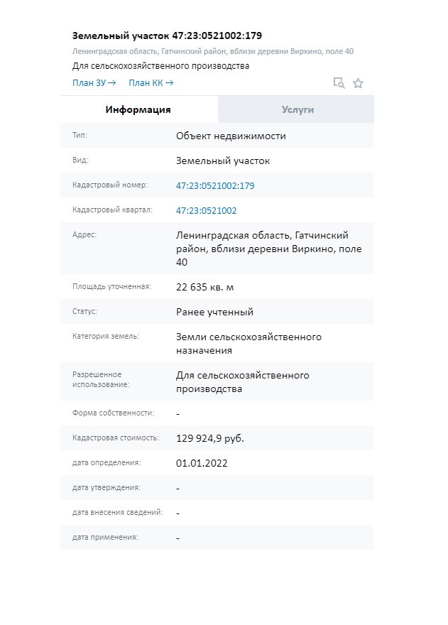Click the date value 01.01.2022
448x625 pixels.
(x=202, y=463)
